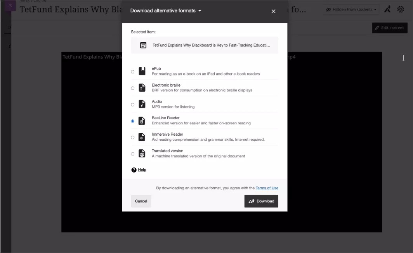This screenshot has width=413, height=253.
Task: Pick the Immersive Reader radio button
Action: (x=133, y=138)
